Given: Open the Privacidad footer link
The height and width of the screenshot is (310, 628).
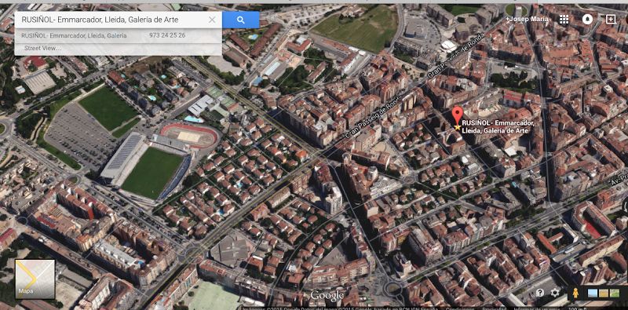Looking at the screenshot, I should click(x=494, y=308).
